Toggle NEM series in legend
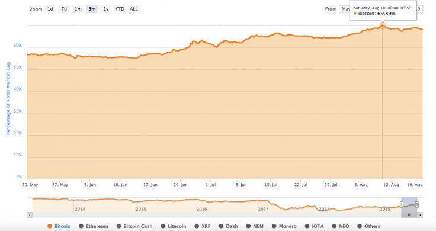 [x=255, y=226]
